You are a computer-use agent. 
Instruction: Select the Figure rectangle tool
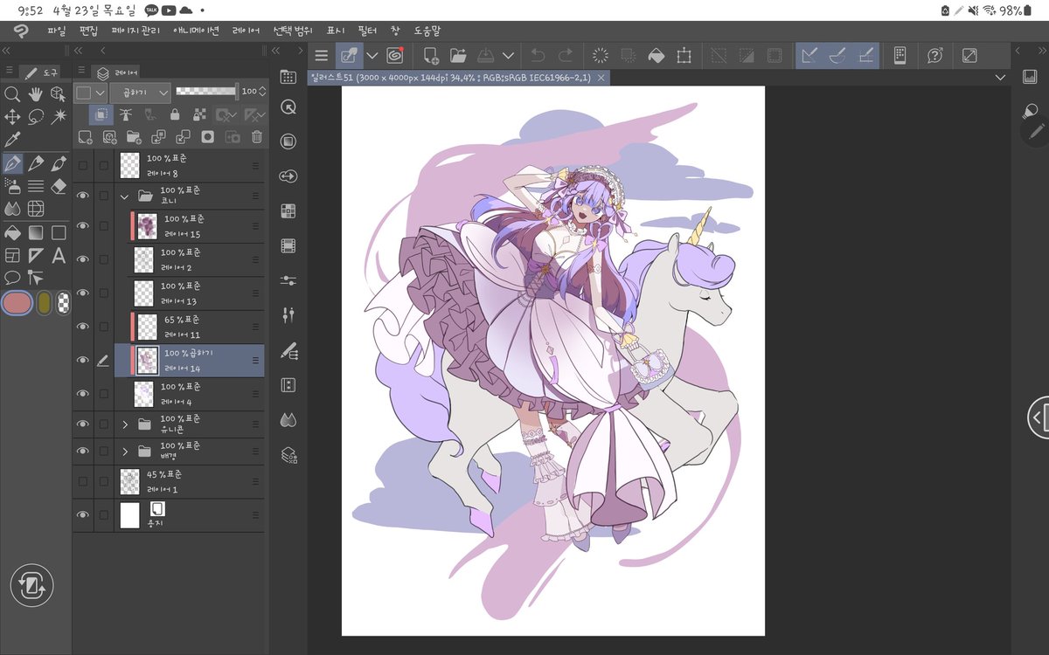click(59, 232)
